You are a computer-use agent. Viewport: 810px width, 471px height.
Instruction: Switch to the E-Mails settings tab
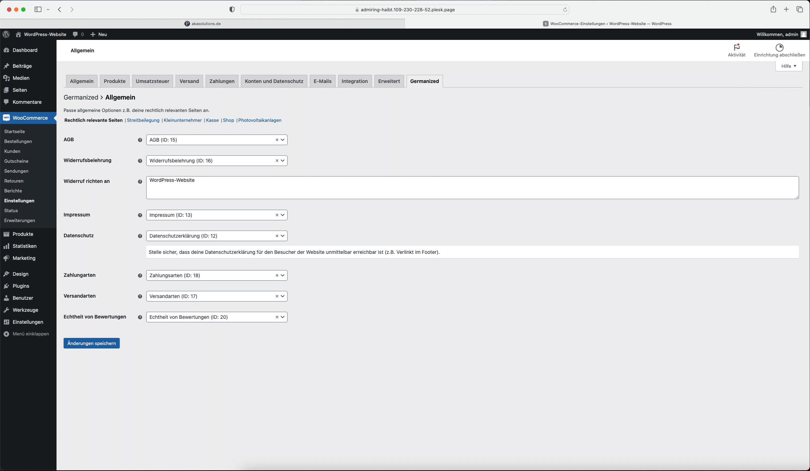(323, 81)
